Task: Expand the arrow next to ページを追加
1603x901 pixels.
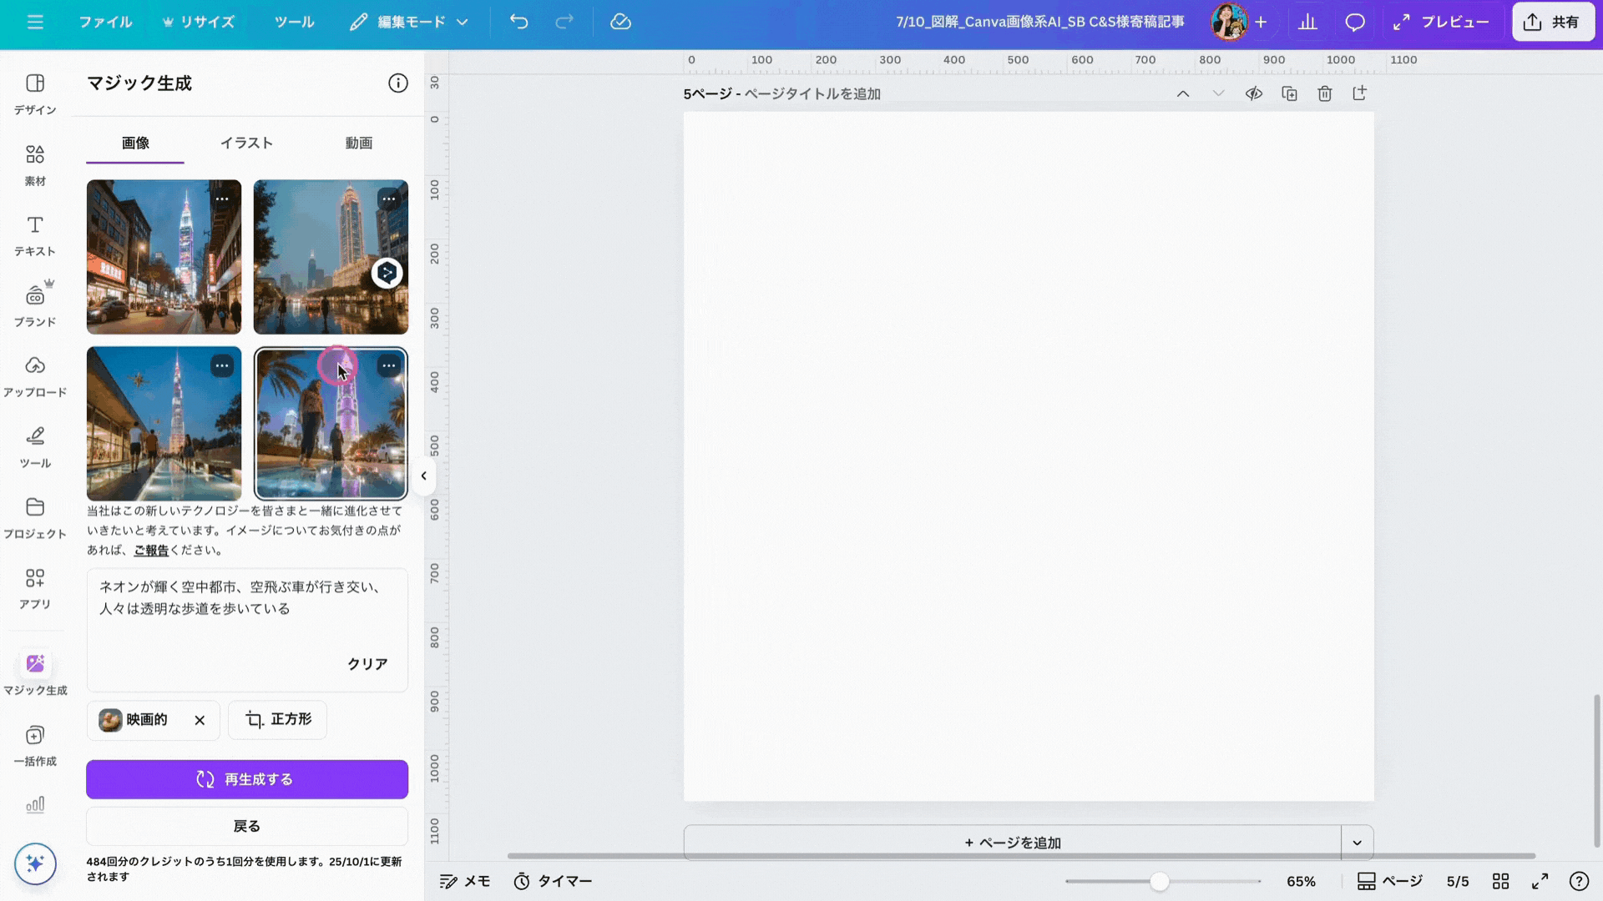Action: pyautogui.click(x=1357, y=843)
